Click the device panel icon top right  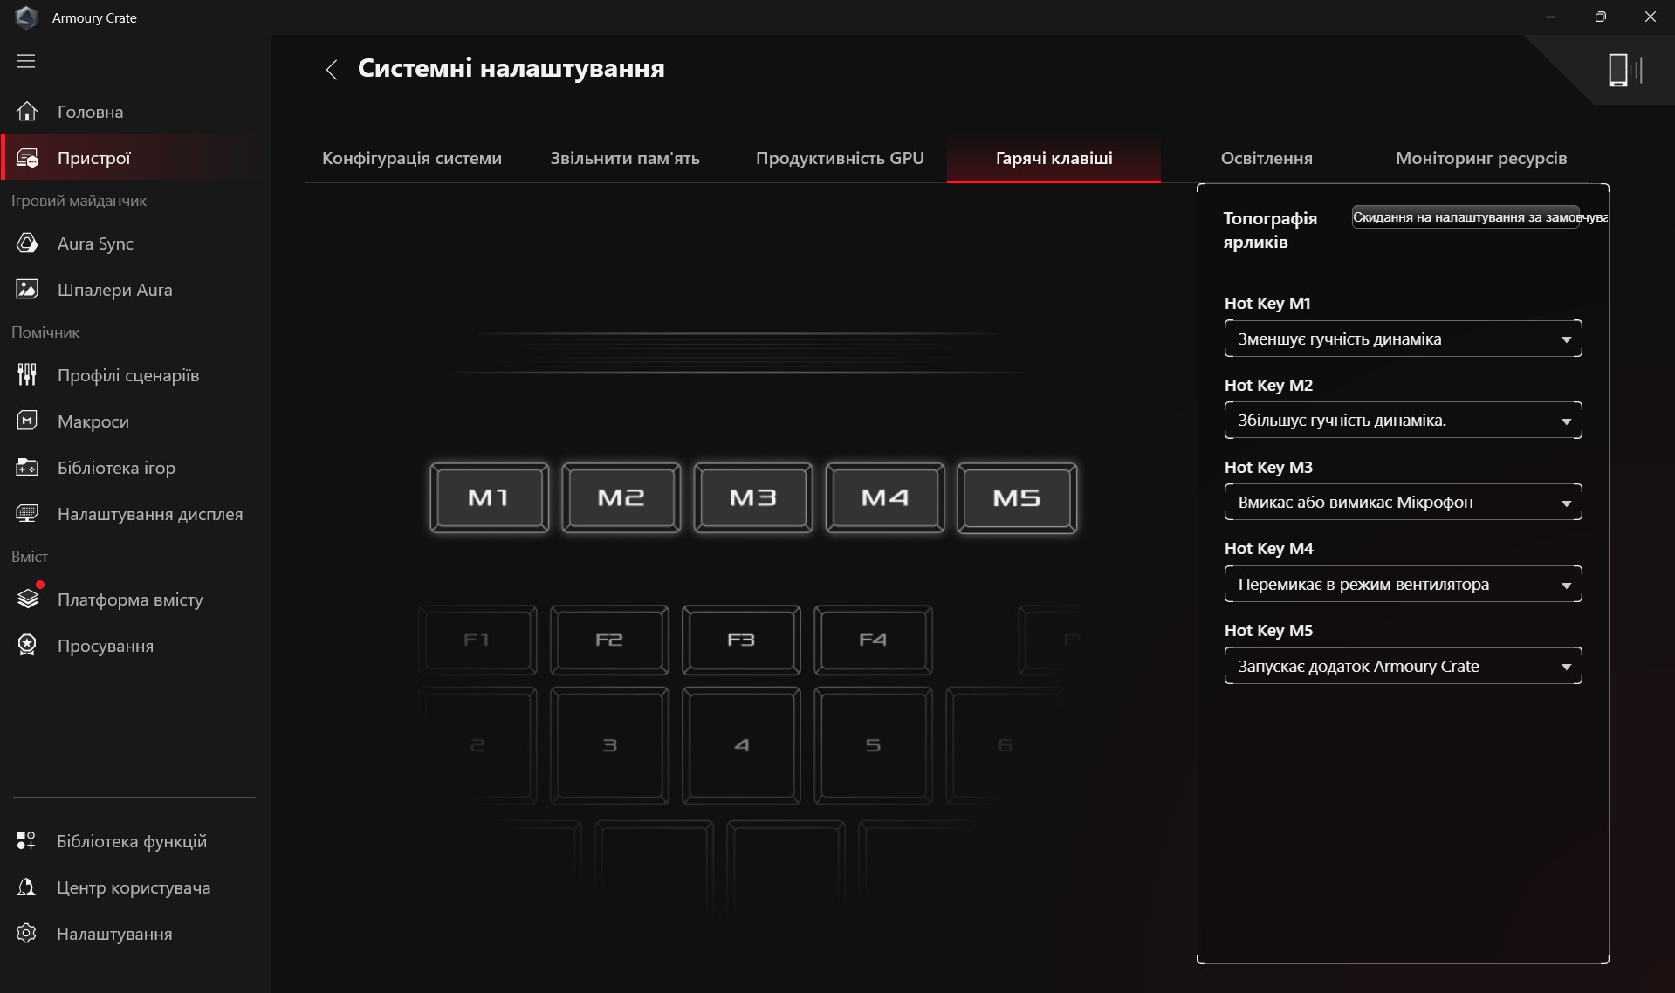(x=1624, y=70)
